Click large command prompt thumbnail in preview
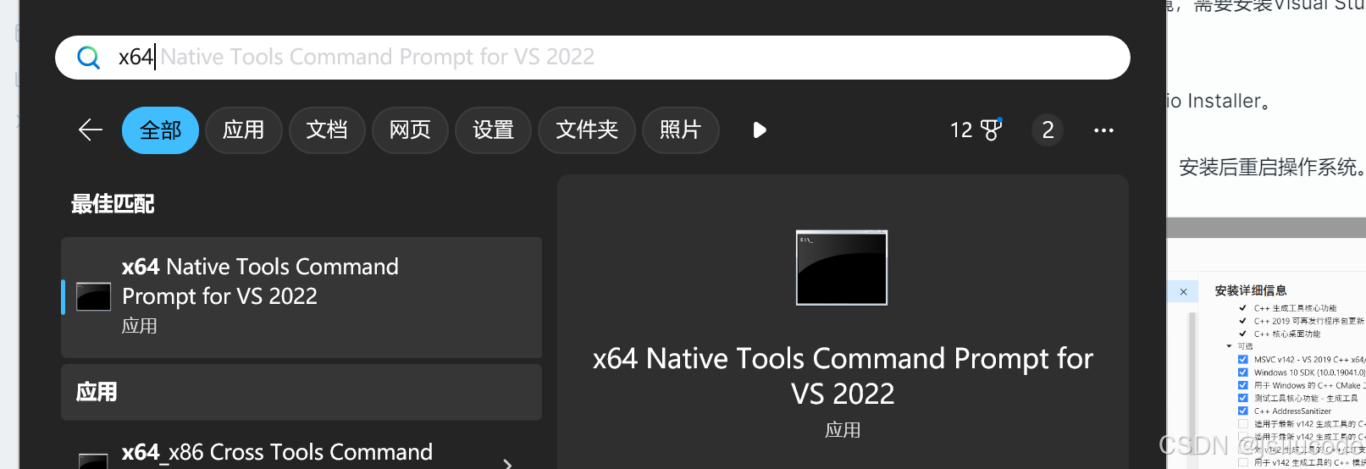 [x=842, y=268]
